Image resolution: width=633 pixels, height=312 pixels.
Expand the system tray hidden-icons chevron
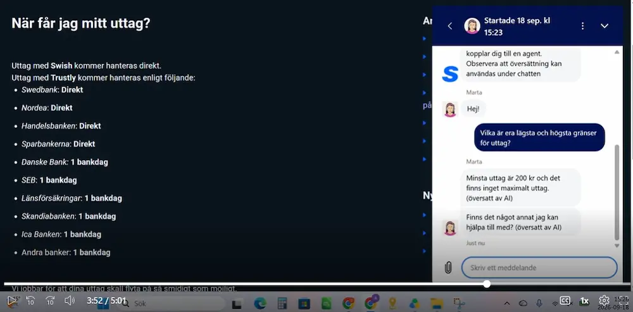(507, 303)
